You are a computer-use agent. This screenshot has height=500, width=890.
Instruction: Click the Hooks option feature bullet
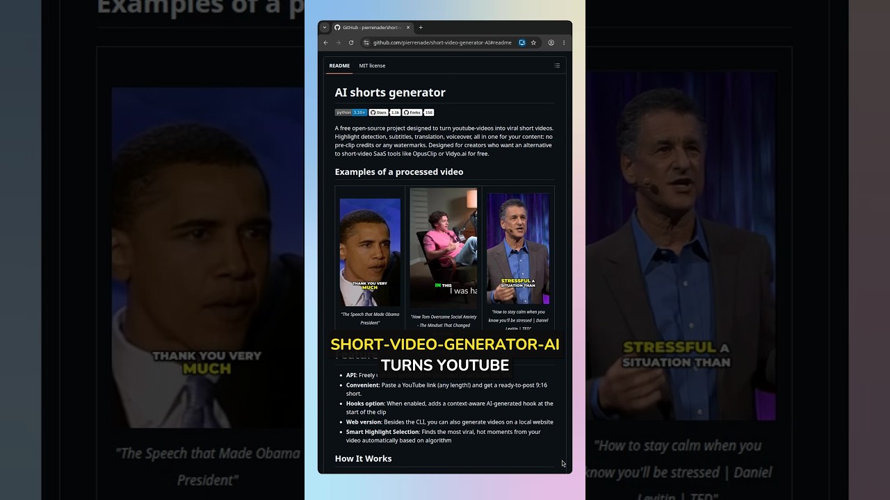point(450,408)
